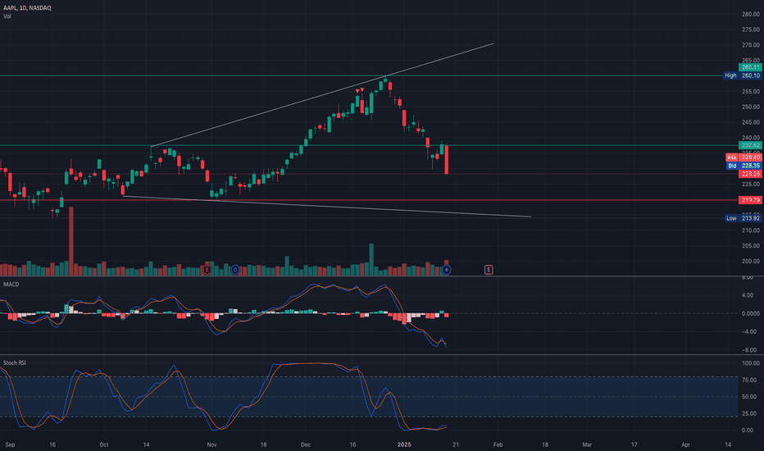Click the blue latest-update marker in January
Image resolution: width=764 pixels, height=451 pixels.
pyautogui.click(x=446, y=270)
